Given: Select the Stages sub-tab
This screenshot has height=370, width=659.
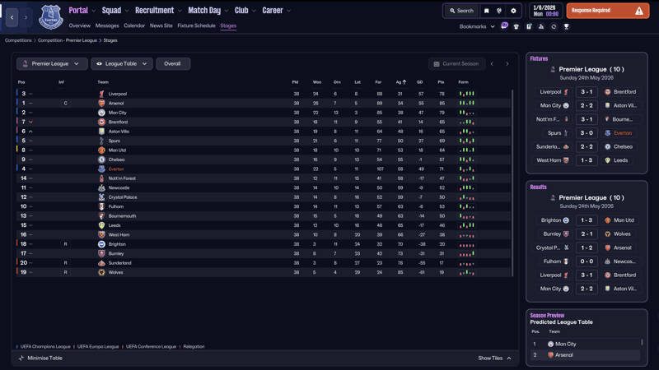Looking at the screenshot, I should click(228, 25).
